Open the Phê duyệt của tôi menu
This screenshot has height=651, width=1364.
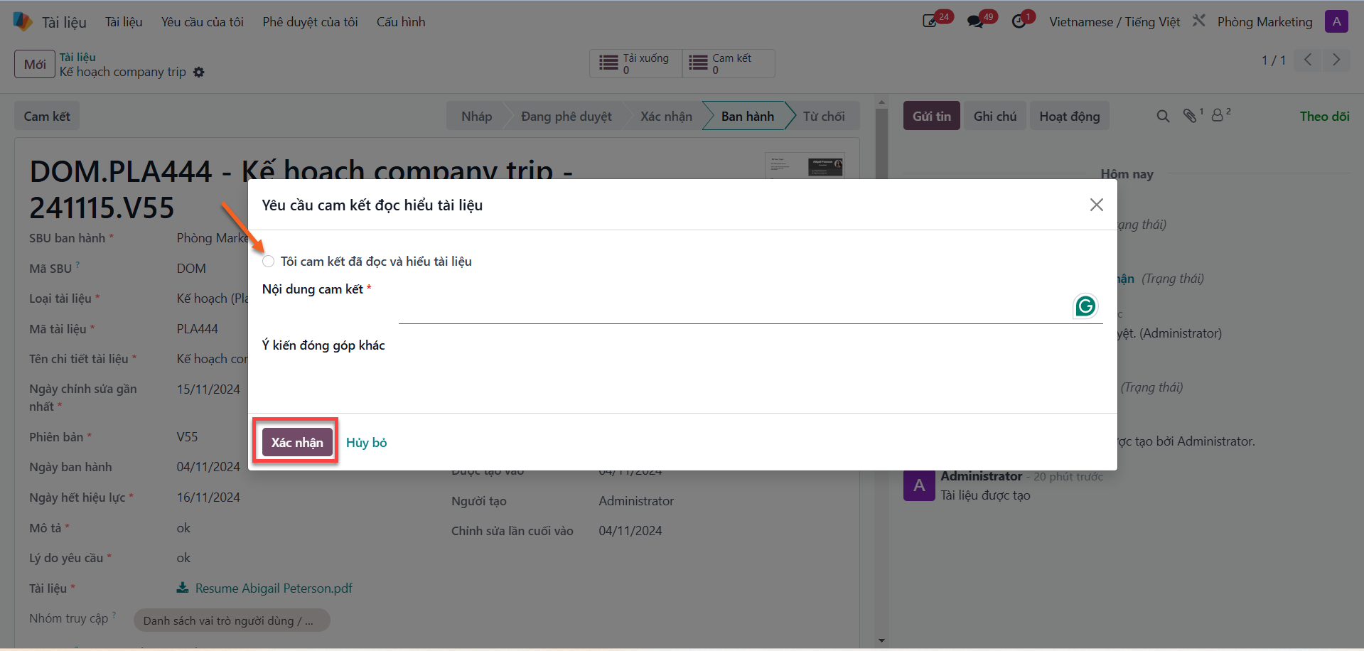click(310, 22)
